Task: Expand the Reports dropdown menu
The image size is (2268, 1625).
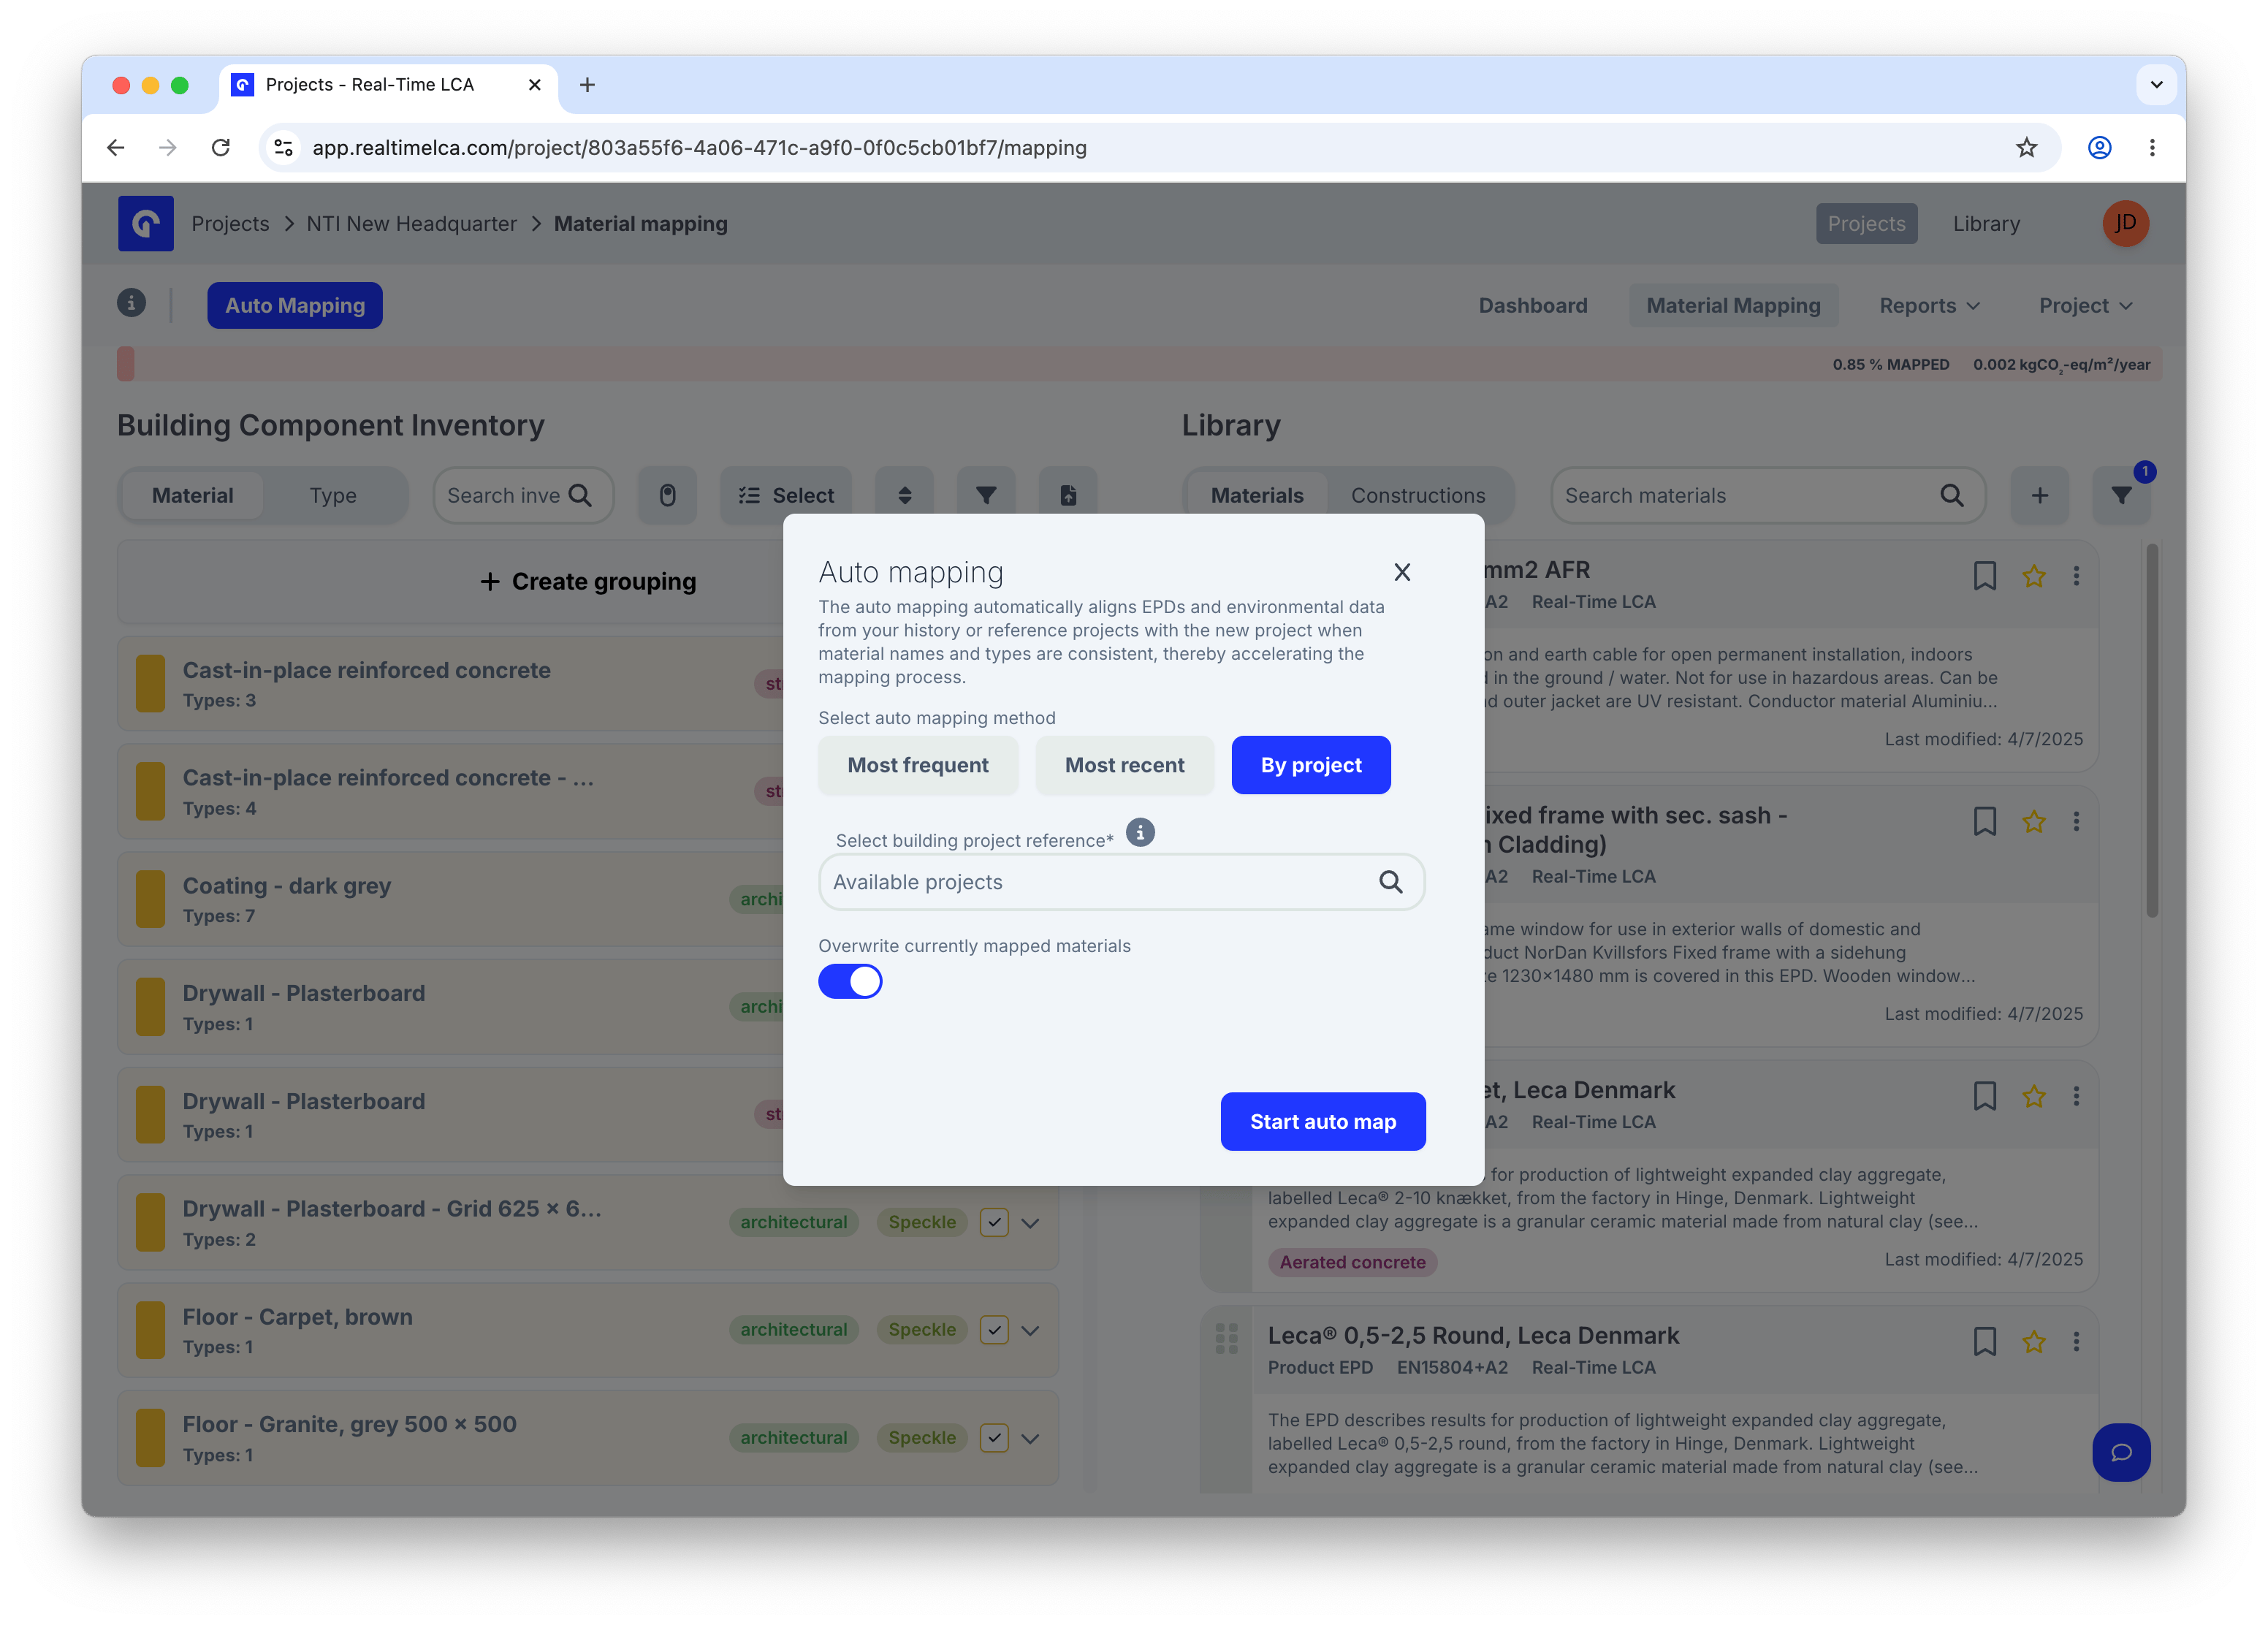Action: pos(1929,305)
